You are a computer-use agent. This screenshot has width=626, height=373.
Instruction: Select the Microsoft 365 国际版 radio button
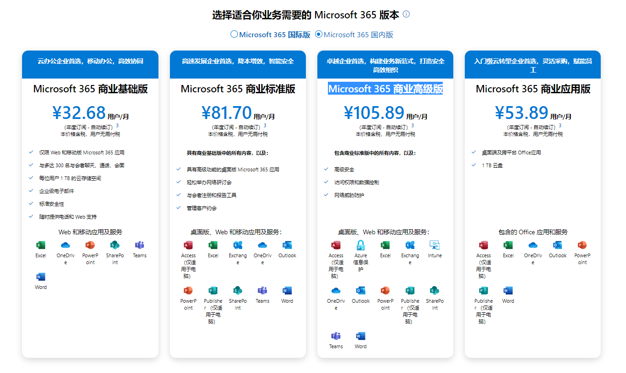(234, 34)
